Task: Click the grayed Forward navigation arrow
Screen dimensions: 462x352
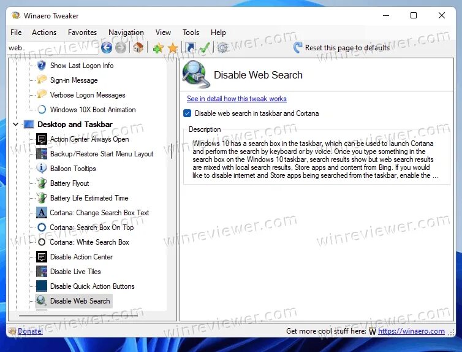Action: 121,47
